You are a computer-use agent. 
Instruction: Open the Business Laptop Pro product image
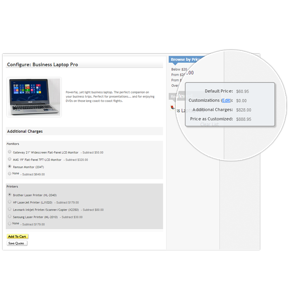(34, 97)
